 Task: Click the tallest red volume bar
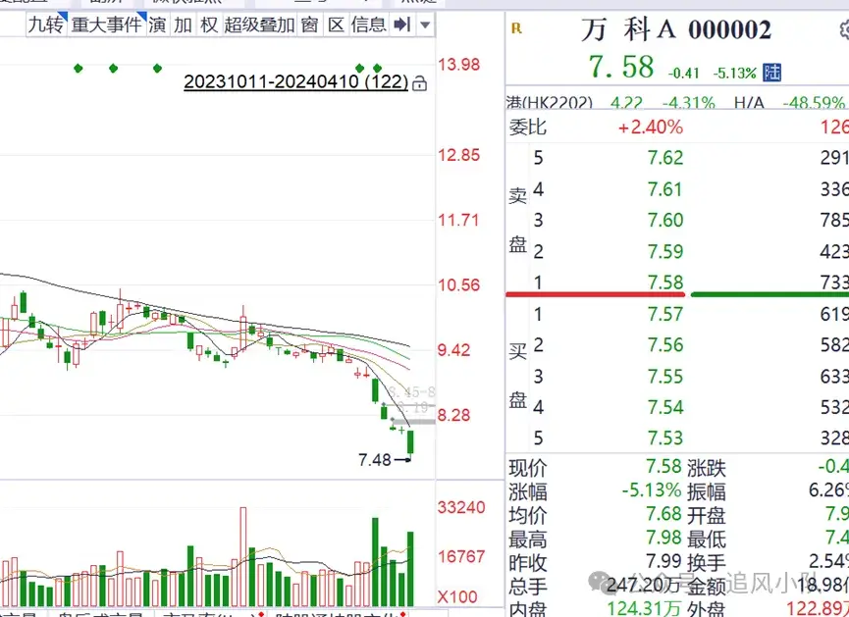tap(243, 557)
